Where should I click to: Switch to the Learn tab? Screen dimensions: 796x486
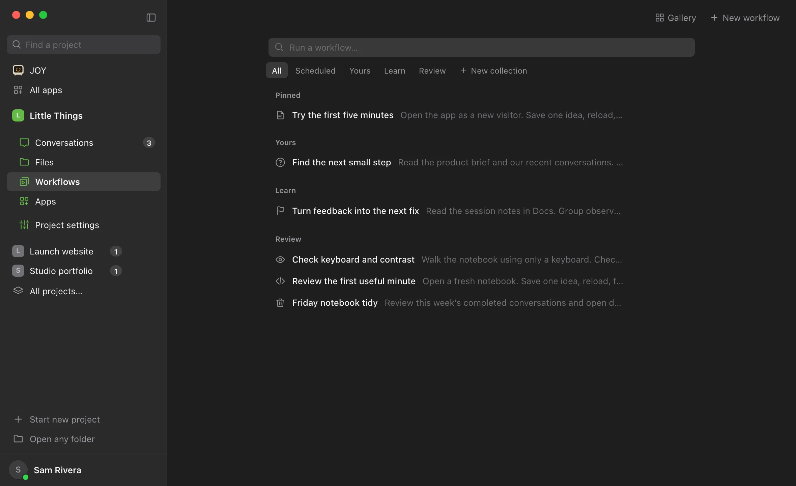pyautogui.click(x=394, y=71)
